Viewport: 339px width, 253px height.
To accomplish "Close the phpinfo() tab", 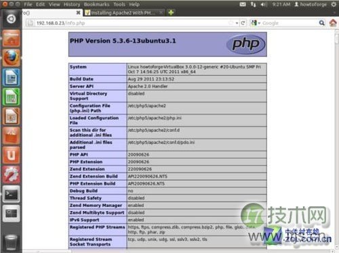I will (x=78, y=13).
